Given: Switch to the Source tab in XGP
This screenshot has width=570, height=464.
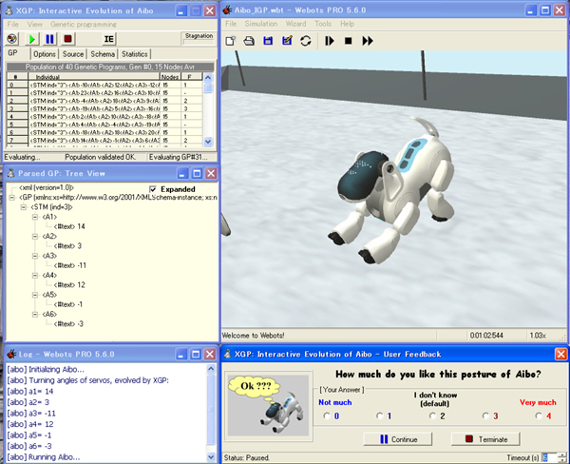Looking at the screenshot, I should 73,54.
